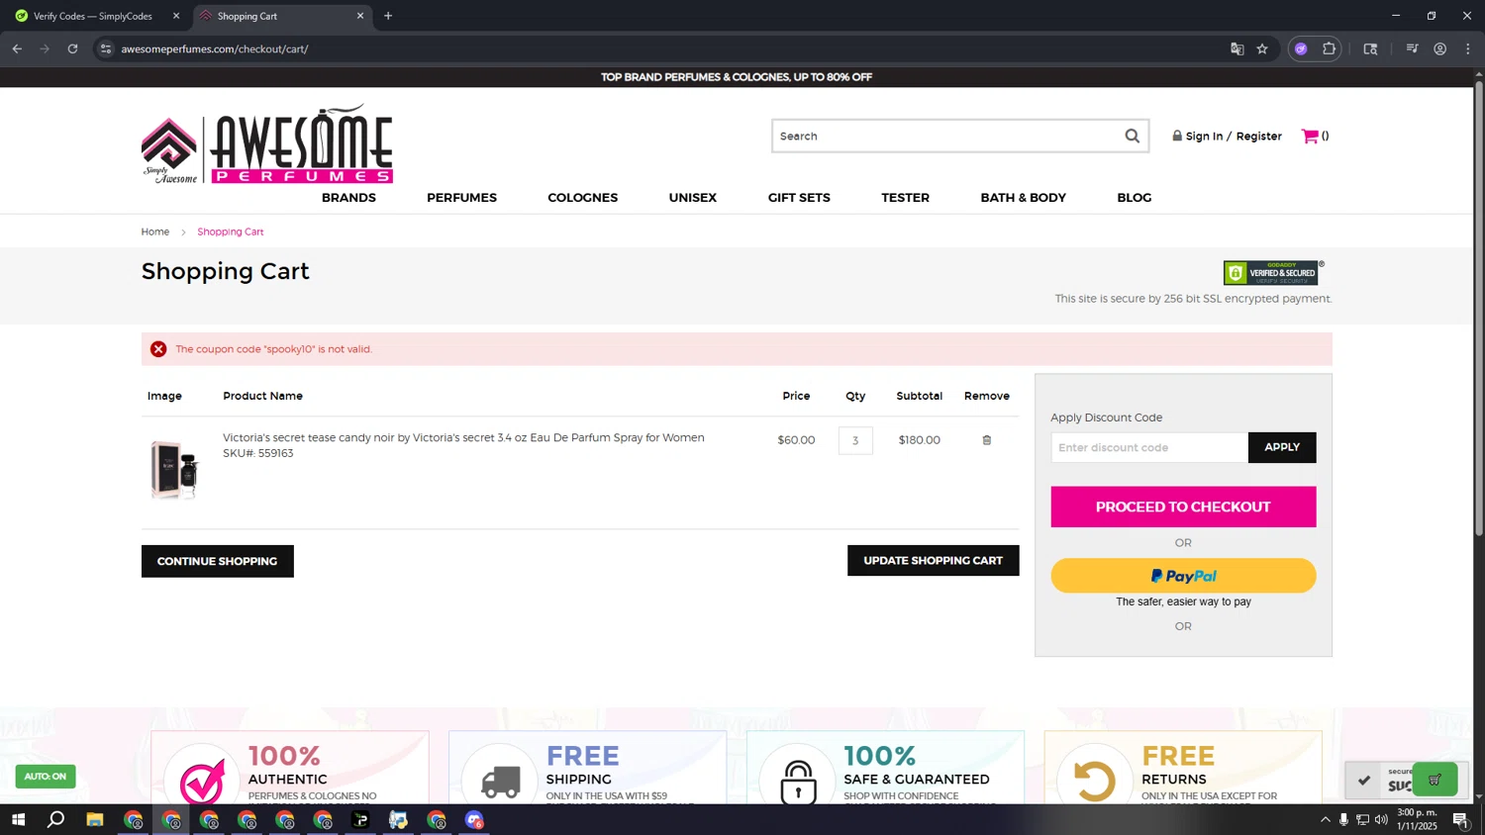Click taskbar volume icon
The image size is (1485, 835).
1381,819
